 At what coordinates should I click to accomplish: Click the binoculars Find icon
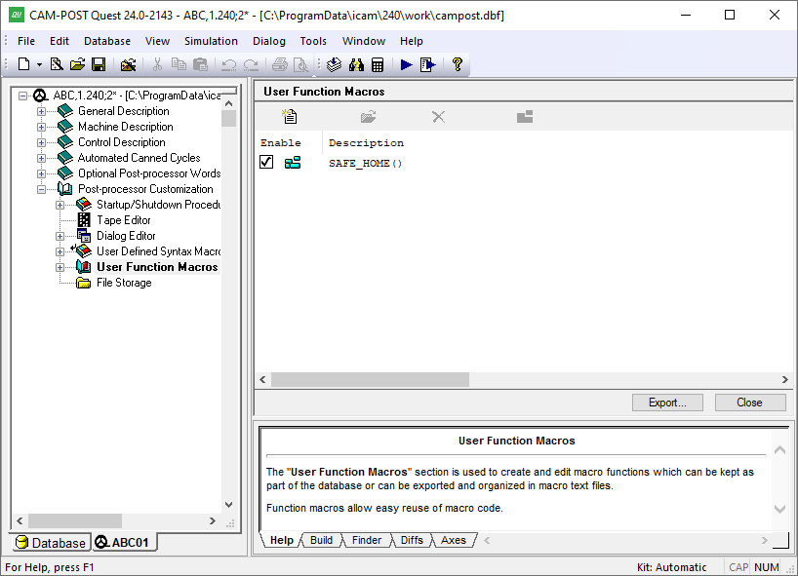click(356, 64)
